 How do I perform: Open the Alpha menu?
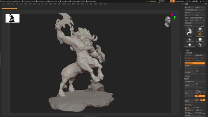(x=4, y=4)
